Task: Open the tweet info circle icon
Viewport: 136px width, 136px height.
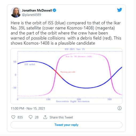Action: (x=119, y=108)
